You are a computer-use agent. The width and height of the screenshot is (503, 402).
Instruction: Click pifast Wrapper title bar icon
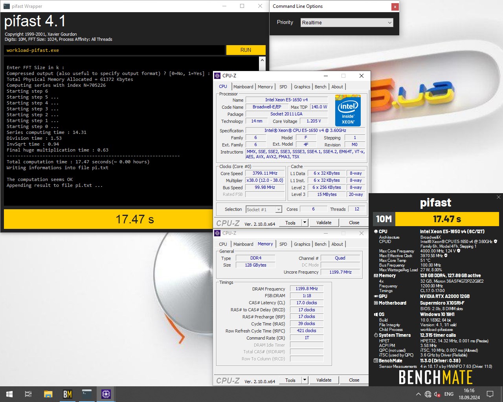tap(7, 6)
